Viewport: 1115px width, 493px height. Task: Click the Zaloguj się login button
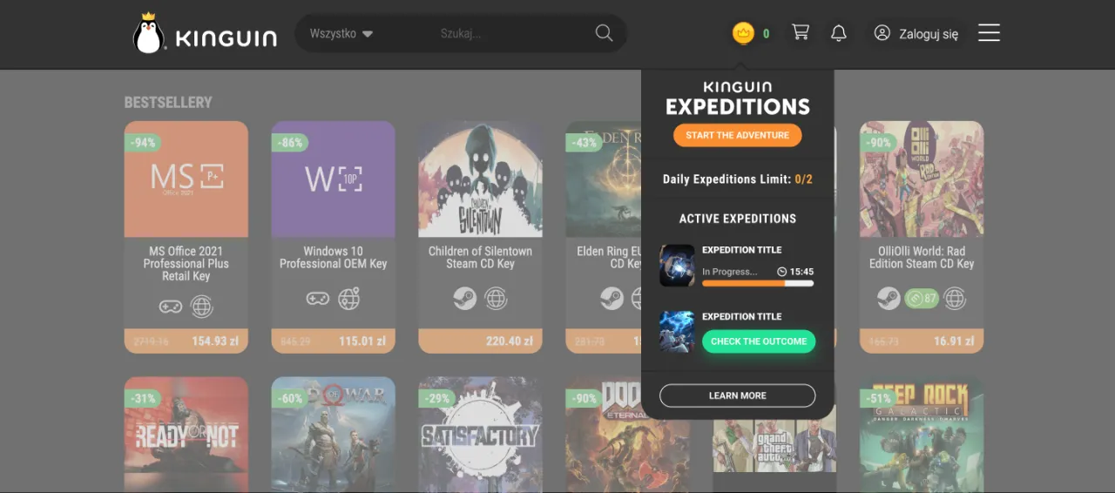(916, 34)
